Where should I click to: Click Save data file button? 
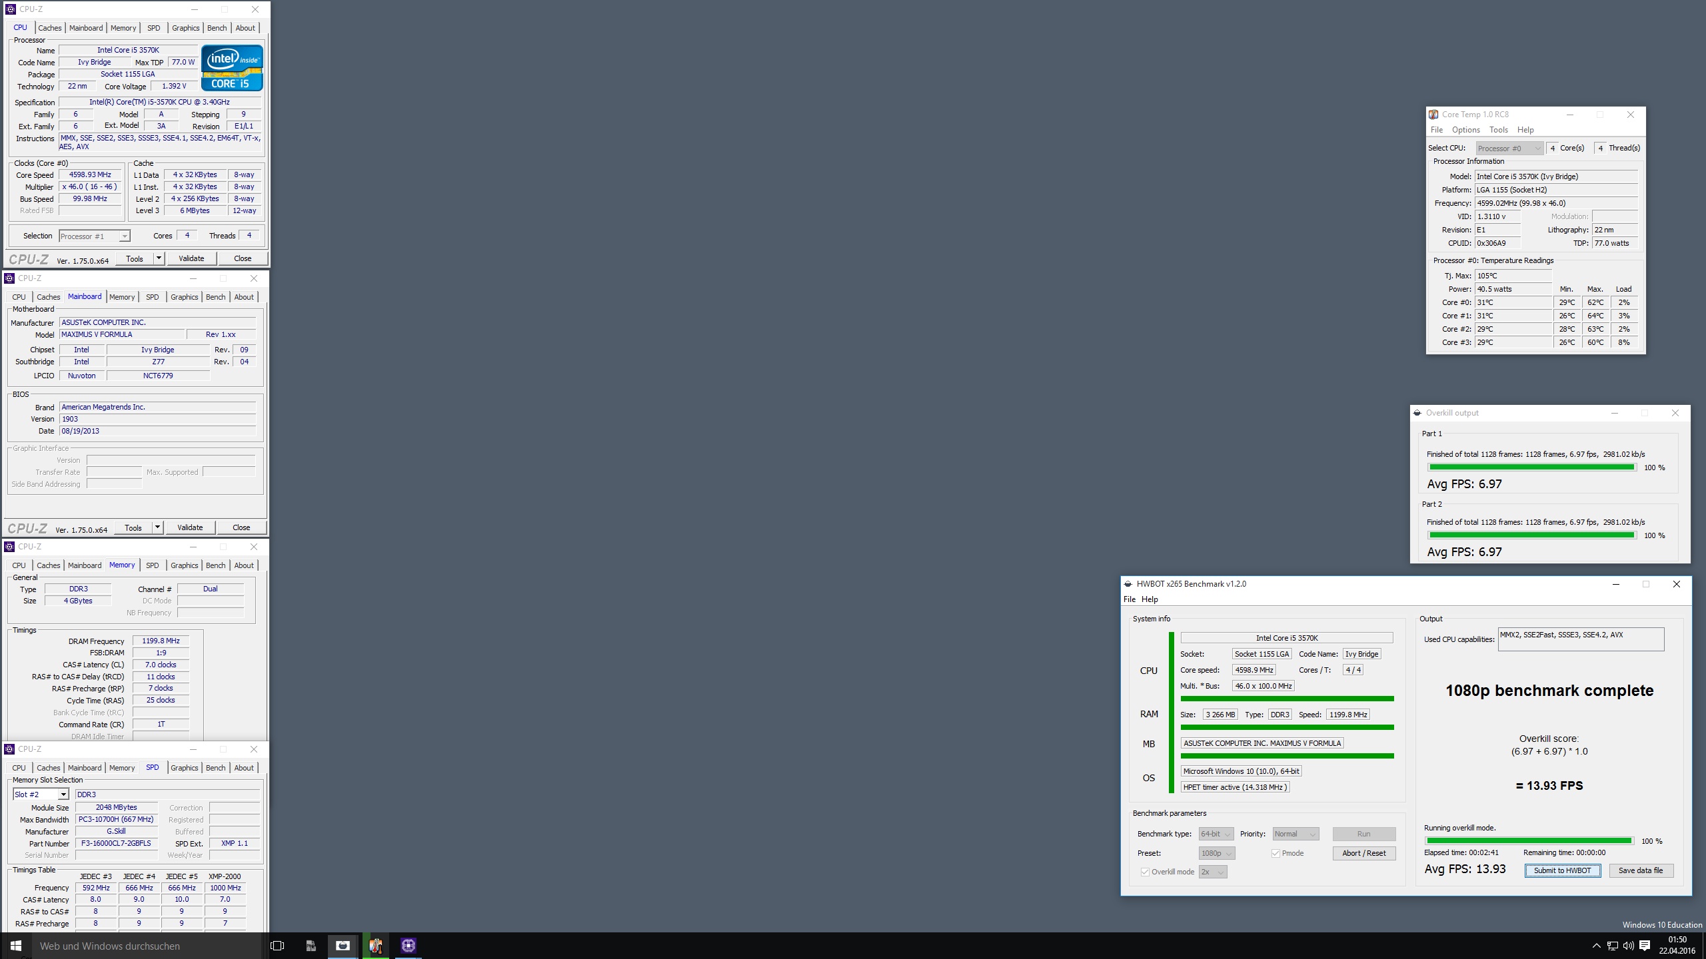(1641, 870)
